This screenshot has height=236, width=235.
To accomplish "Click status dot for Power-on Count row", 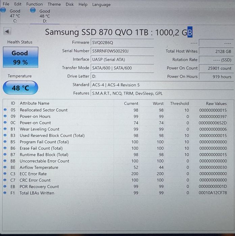I will click(x=5, y=122).
